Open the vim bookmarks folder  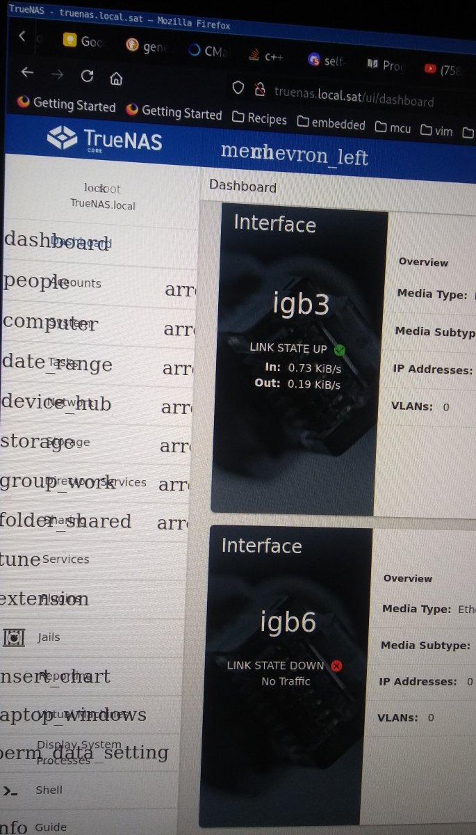(x=437, y=130)
